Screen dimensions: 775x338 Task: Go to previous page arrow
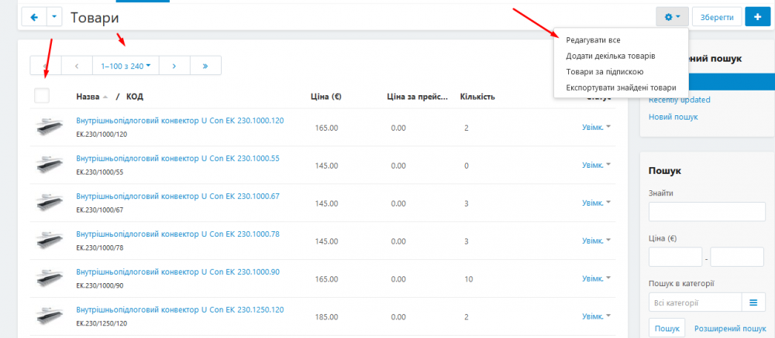[77, 66]
